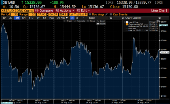Viewport: 170px width, 104px height.
Task: Expand the Actions menu
Action: (65, 11)
